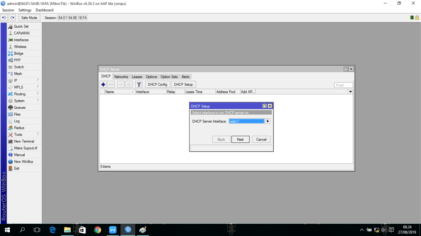The height and width of the screenshot is (236, 421).
Task: Toggle the Safe Mode button
Action: tap(29, 18)
